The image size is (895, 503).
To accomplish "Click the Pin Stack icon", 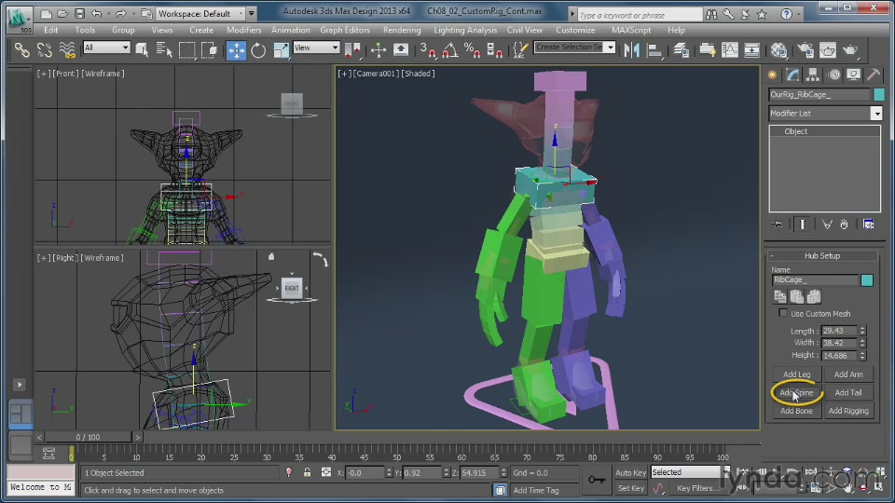I will pyautogui.click(x=777, y=224).
